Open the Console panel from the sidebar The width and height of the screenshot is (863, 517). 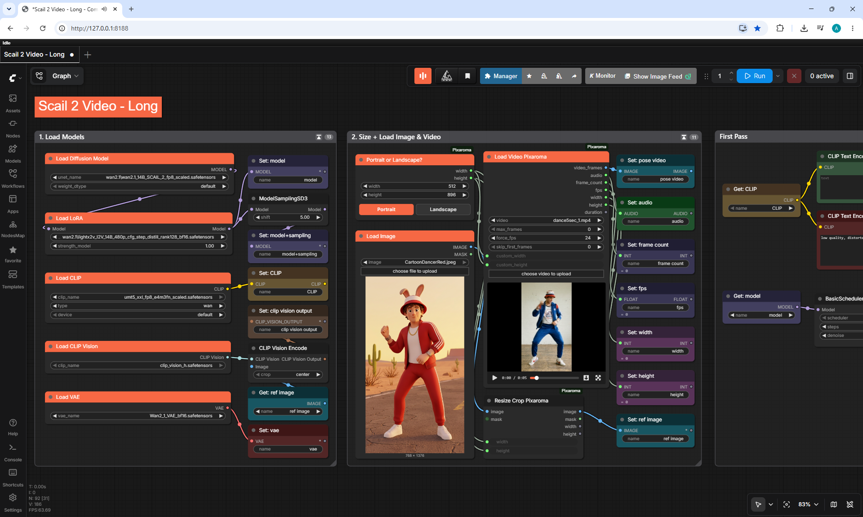[13, 452]
